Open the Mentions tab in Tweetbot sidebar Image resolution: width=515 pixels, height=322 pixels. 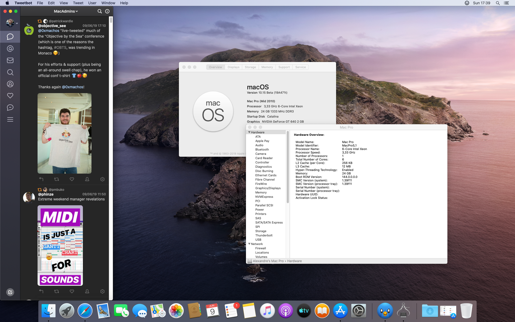(10, 49)
